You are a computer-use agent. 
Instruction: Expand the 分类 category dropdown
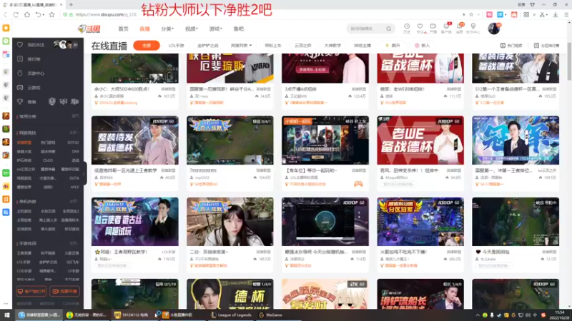[167, 29]
